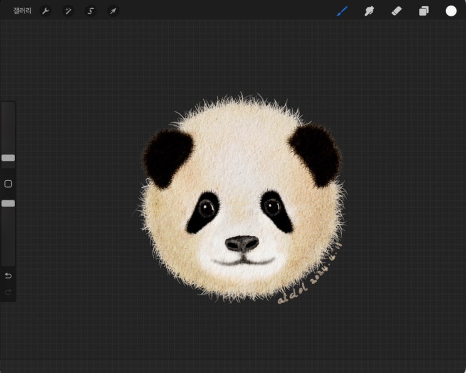The height and width of the screenshot is (373, 466).
Task: Open the 갤러리 (Gallery) view
Action: click(22, 11)
